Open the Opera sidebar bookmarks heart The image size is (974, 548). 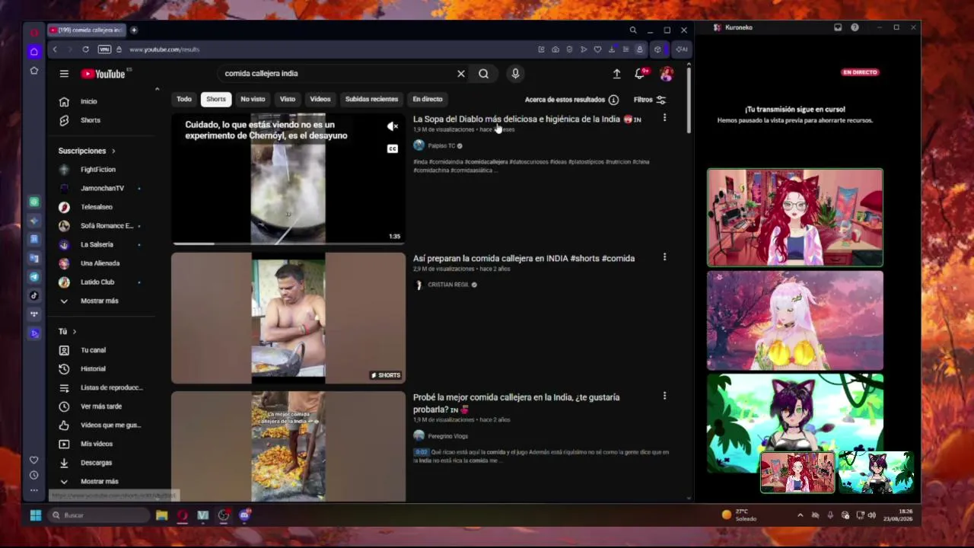point(33,460)
